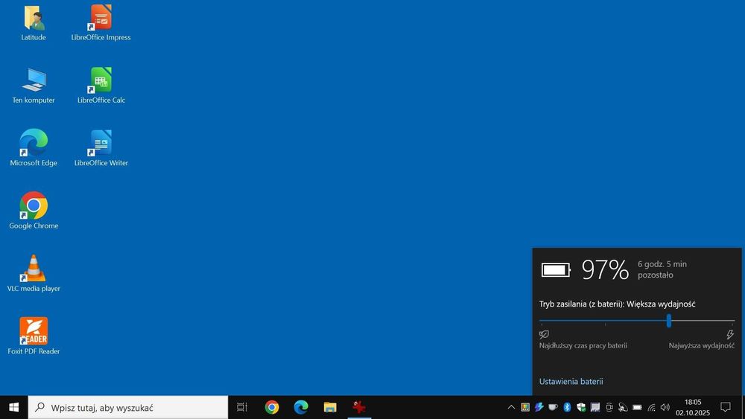Click the leaf battery saver icon
The image size is (745, 419).
click(x=544, y=335)
